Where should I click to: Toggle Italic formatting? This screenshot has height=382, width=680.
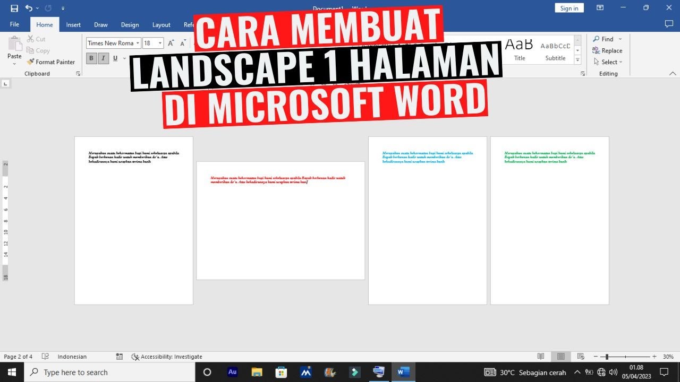(104, 58)
